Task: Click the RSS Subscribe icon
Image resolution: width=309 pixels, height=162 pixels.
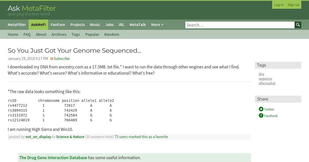Action: point(52,59)
